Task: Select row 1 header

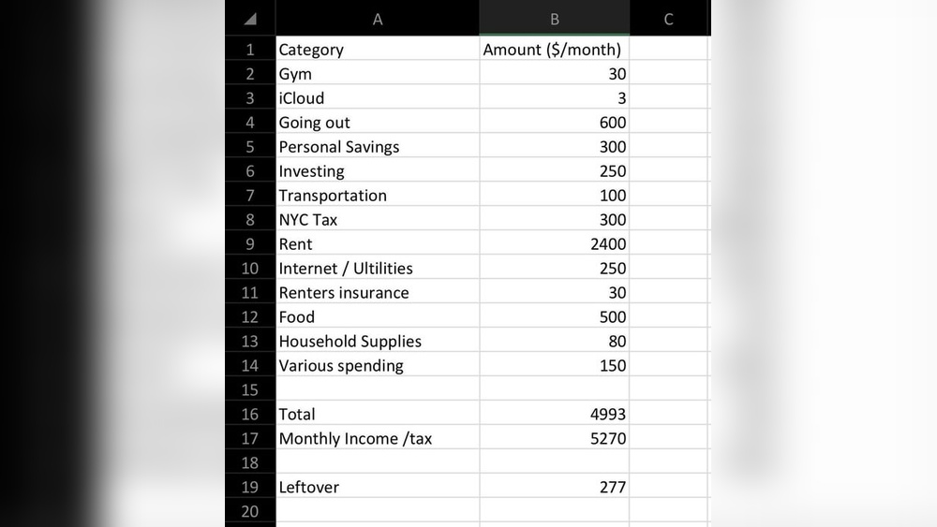Action: tap(250, 50)
